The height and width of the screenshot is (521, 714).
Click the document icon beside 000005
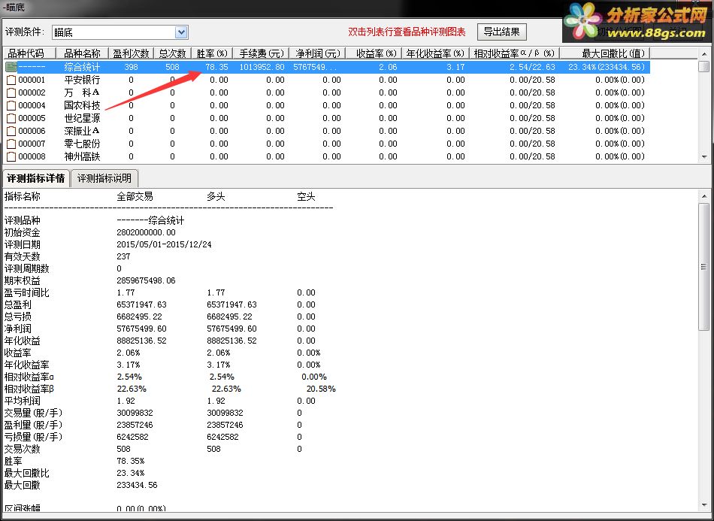pos(11,119)
